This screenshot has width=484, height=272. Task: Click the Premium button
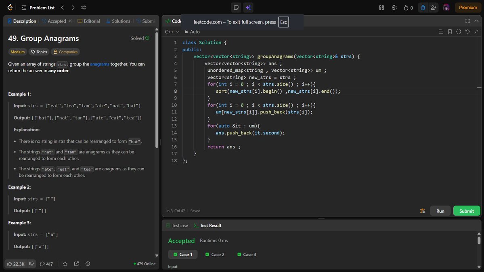(468, 7)
